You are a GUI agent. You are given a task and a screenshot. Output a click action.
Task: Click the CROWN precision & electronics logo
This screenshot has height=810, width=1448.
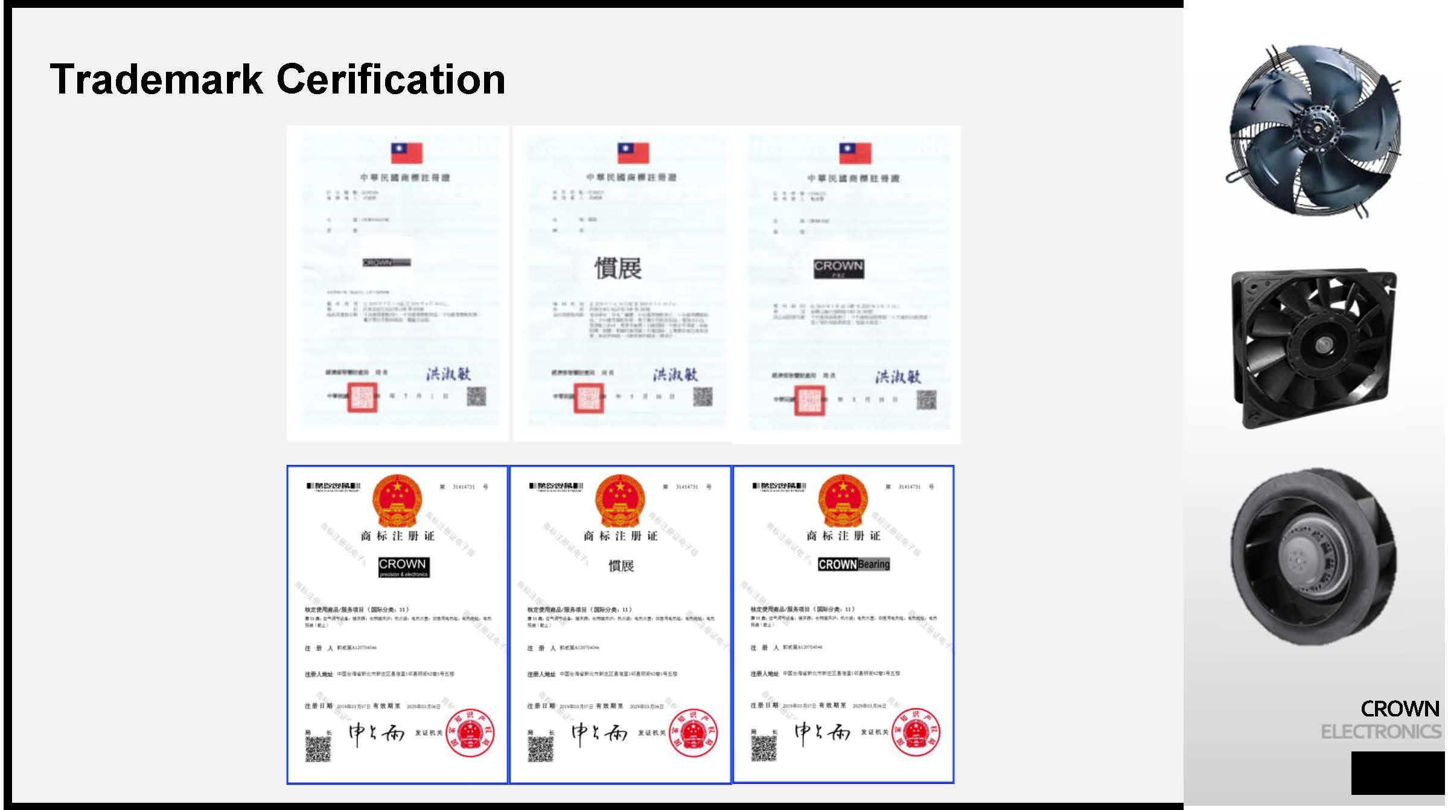click(x=404, y=567)
